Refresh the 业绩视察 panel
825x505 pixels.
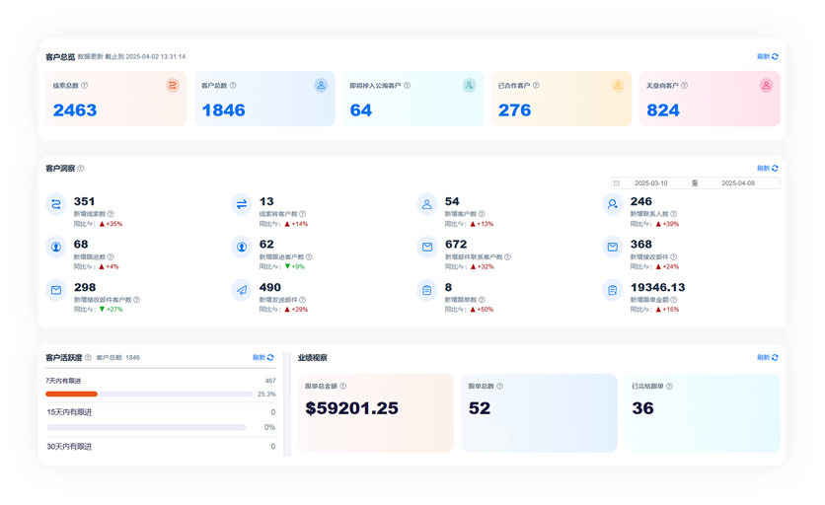click(767, 357)
